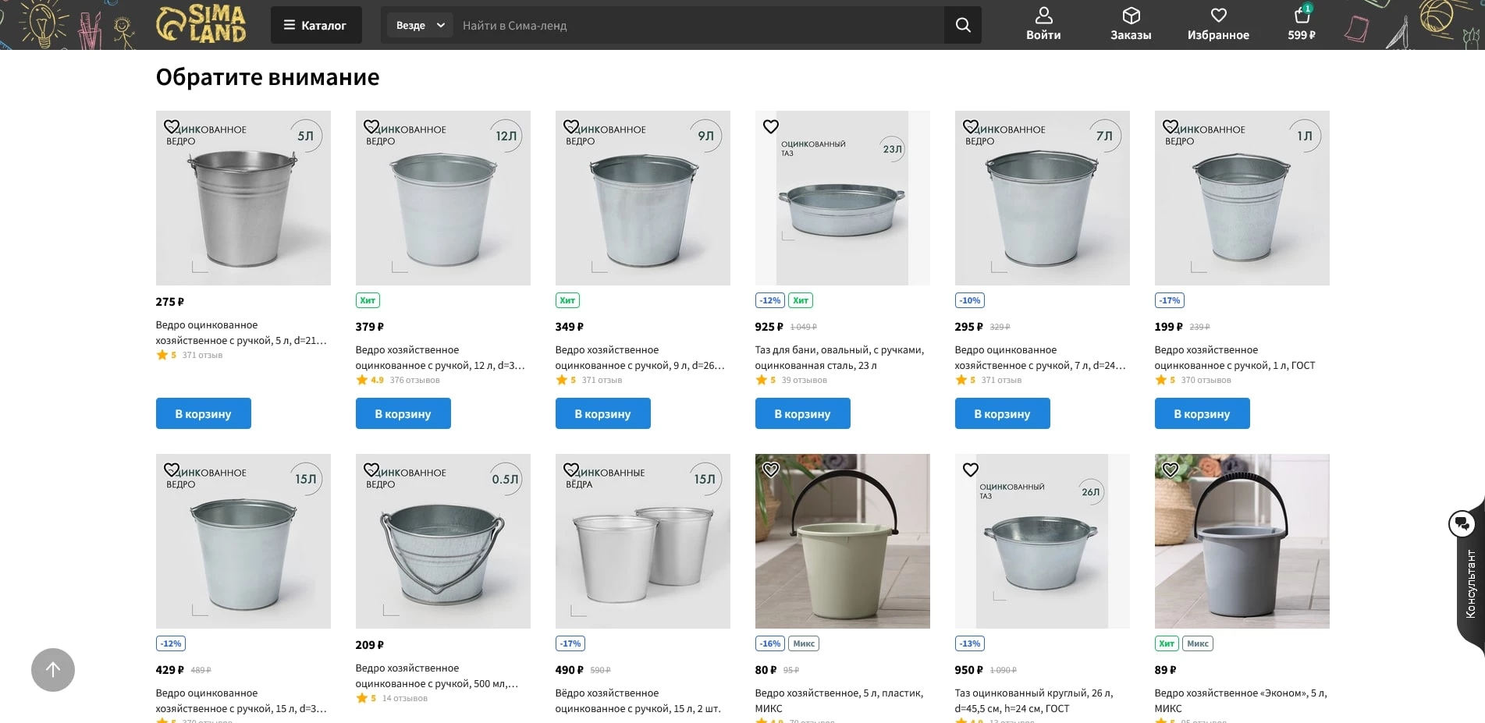The image size is (1485, 723).
Task: Open the gray Эконом bucket image
Action: [x=1242, y=541]
